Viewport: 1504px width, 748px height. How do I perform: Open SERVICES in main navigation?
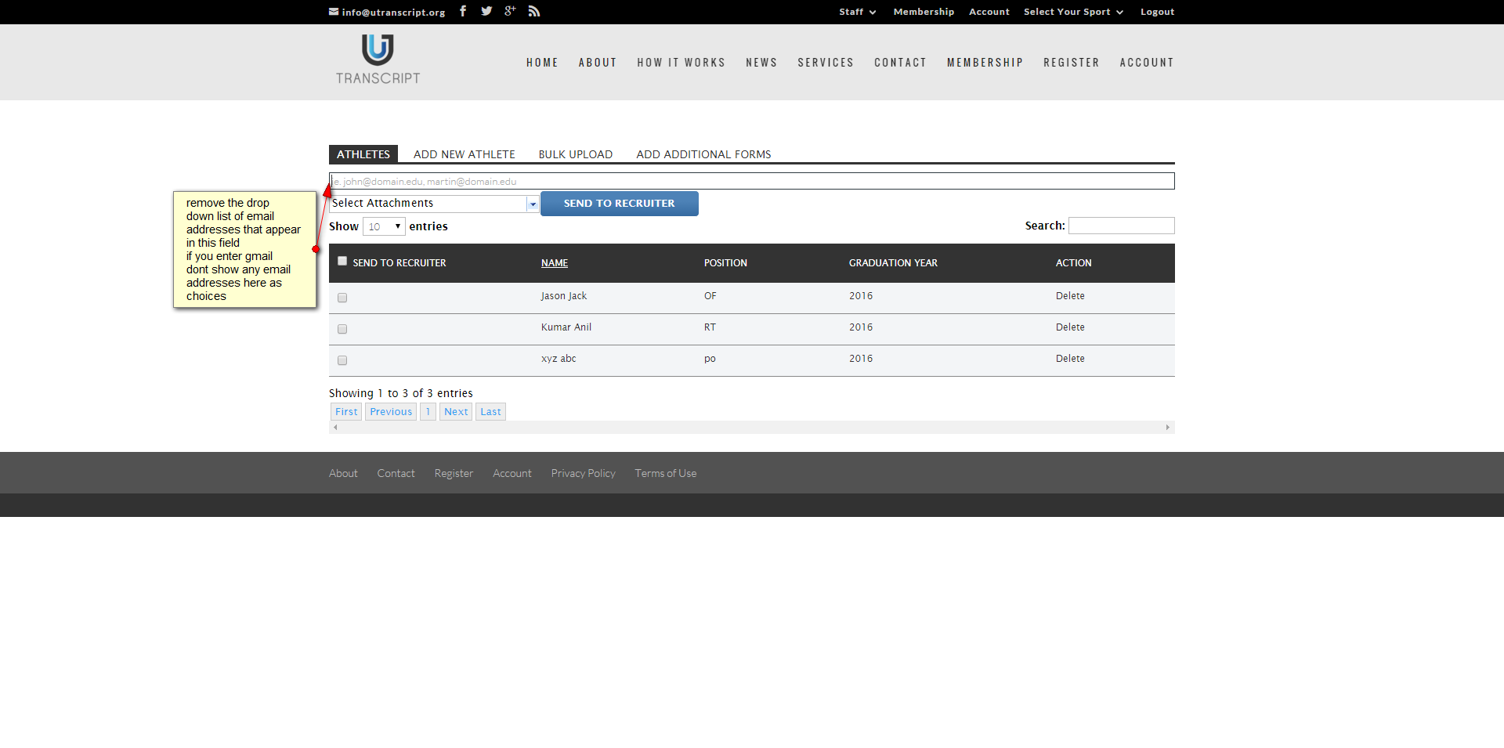pyautogui.click(x=826, y=63)
